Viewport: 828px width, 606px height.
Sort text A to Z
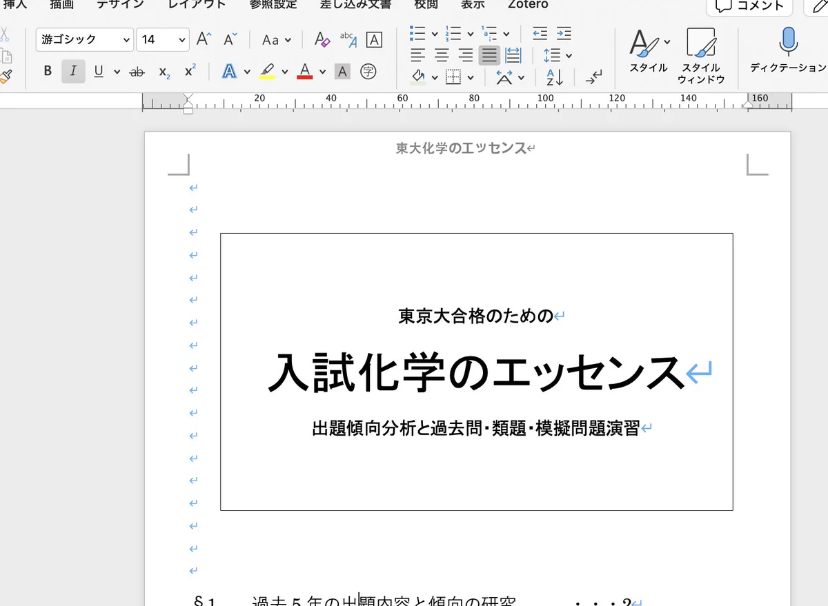click(x=555, y=77)
